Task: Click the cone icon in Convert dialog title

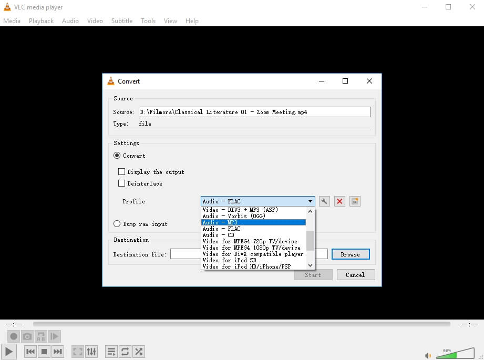Action: 110,81
